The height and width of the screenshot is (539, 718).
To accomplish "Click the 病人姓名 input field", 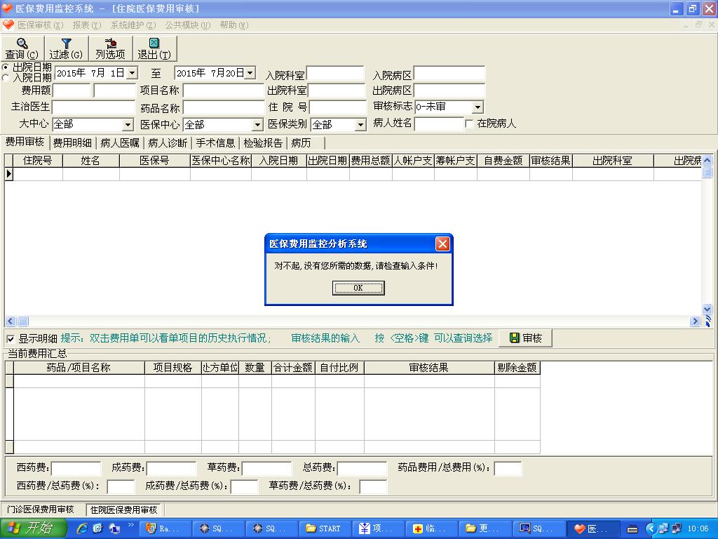I will point(439,124).
